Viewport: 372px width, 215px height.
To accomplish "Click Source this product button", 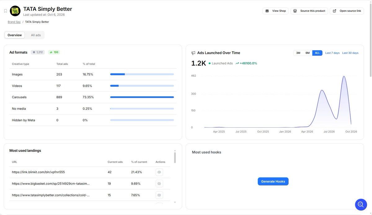I will [309, 11].
